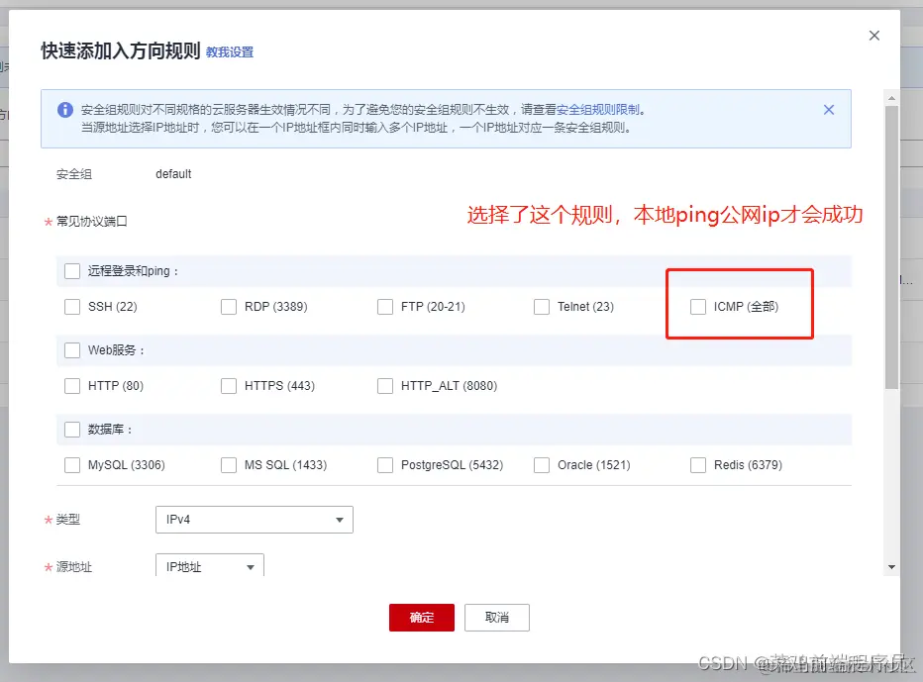Enable the HTTPS (443) checkbox
923x682 pixels.
(229, 386)
